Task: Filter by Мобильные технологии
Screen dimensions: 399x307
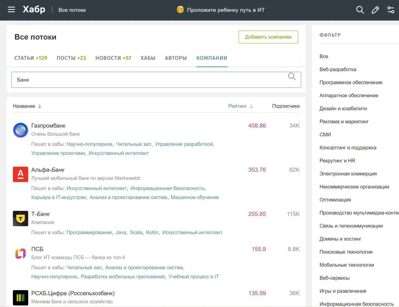Action: point(347,265)
